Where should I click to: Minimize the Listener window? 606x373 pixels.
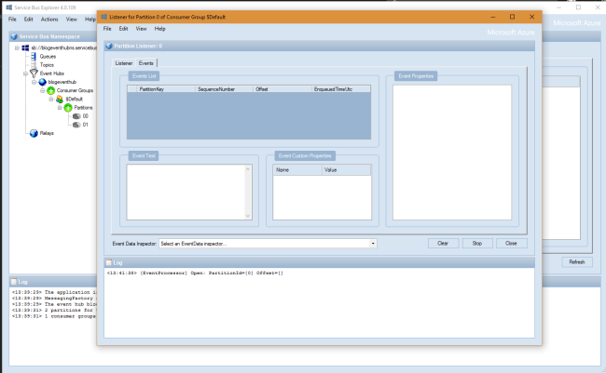click(x=493, y=17)
